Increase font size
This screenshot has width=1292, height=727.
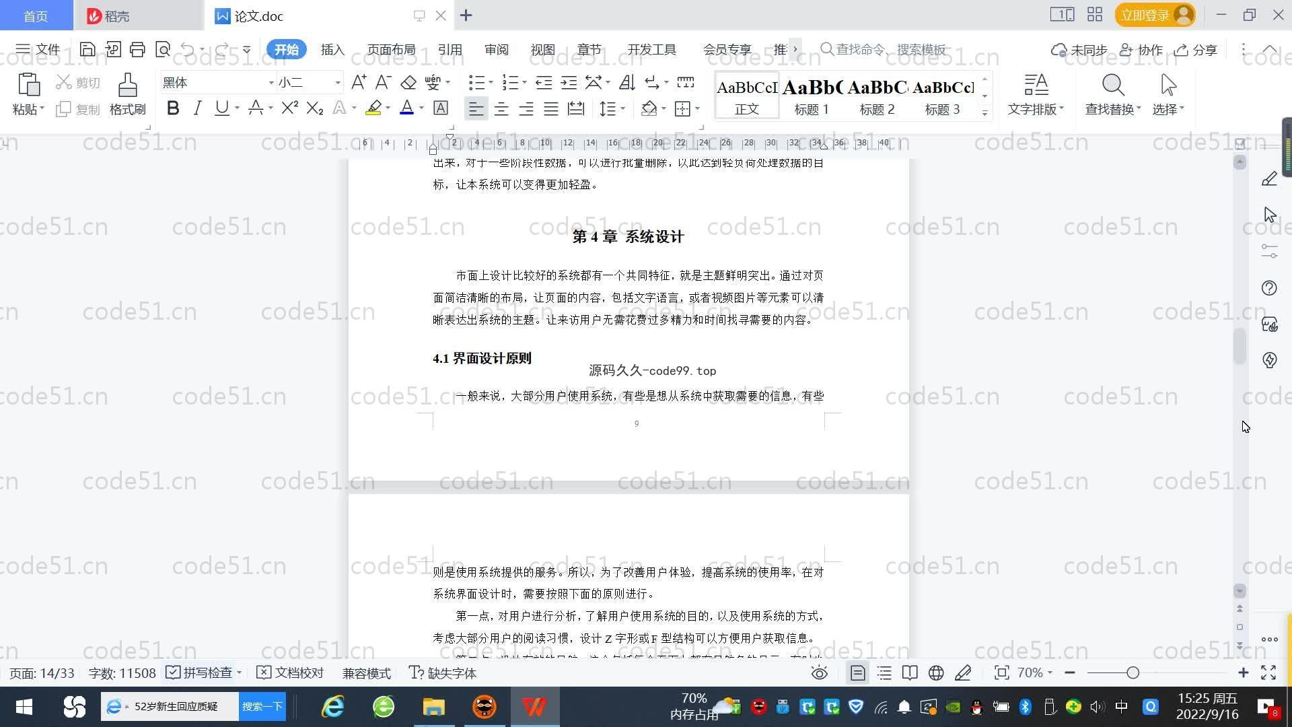tap(359, 82)
